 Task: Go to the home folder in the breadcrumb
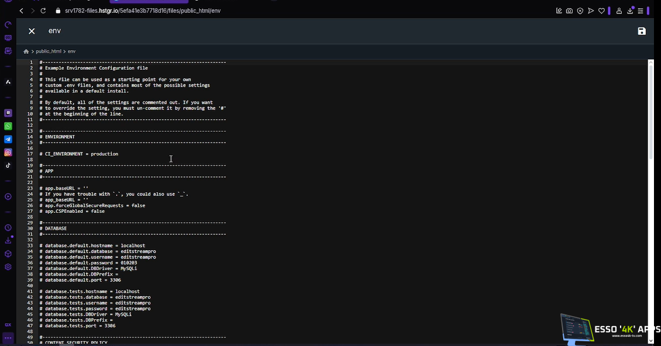(26, 51)
